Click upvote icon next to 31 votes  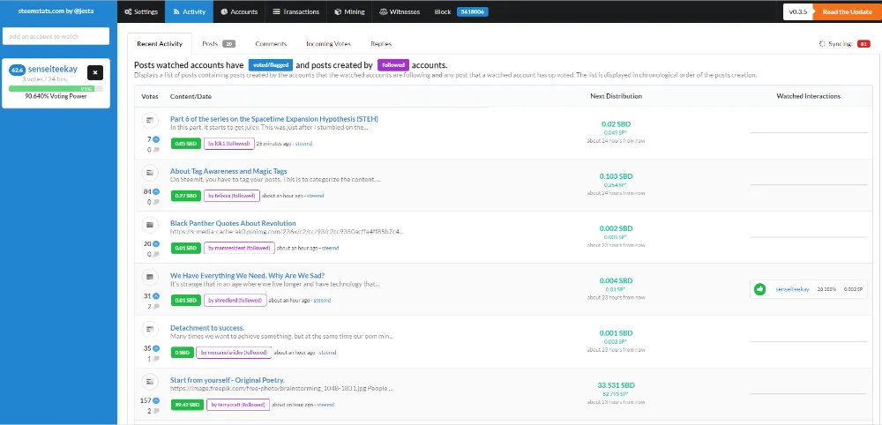click(x=156, y=296)
